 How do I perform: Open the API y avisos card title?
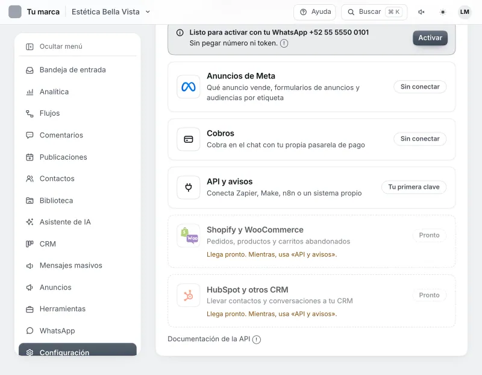point(230,181)
